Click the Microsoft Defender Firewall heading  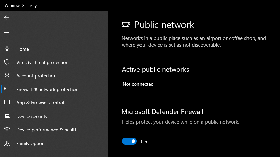pos(162,112)
